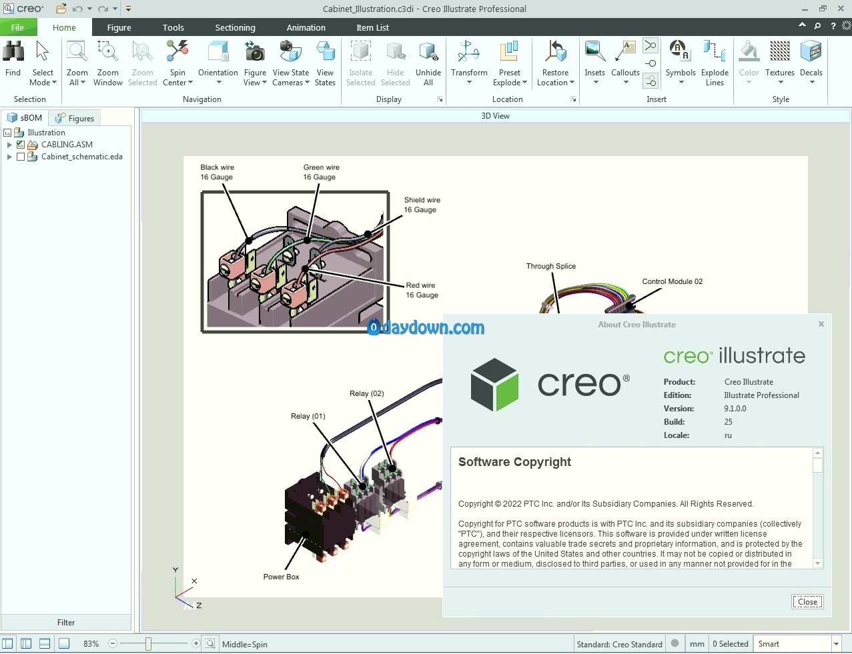This screenshot has width=852, height=654.
Task: Click the zoom slider handle
Action: [x=148, y=643]
